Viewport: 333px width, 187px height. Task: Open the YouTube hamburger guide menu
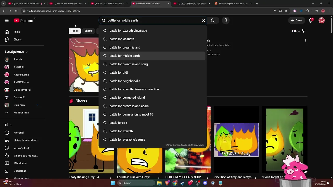coord(7,21)
